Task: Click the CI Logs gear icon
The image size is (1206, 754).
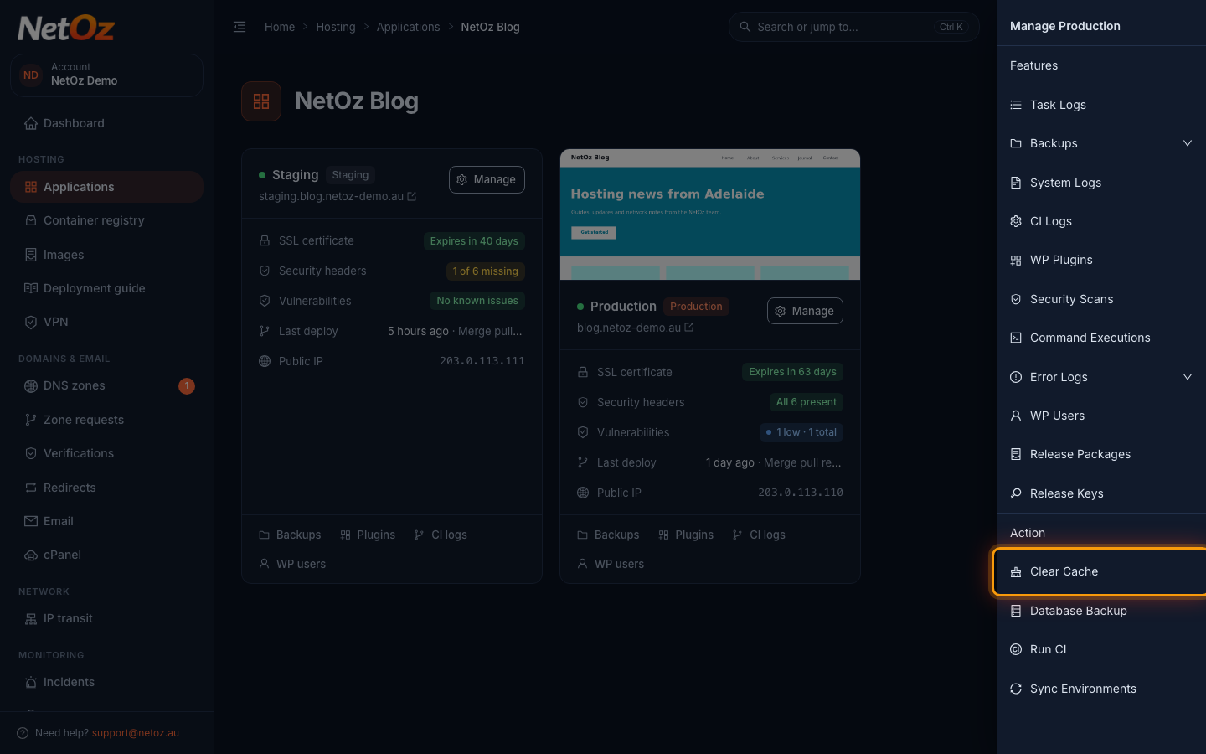Action: point(1016,221)
